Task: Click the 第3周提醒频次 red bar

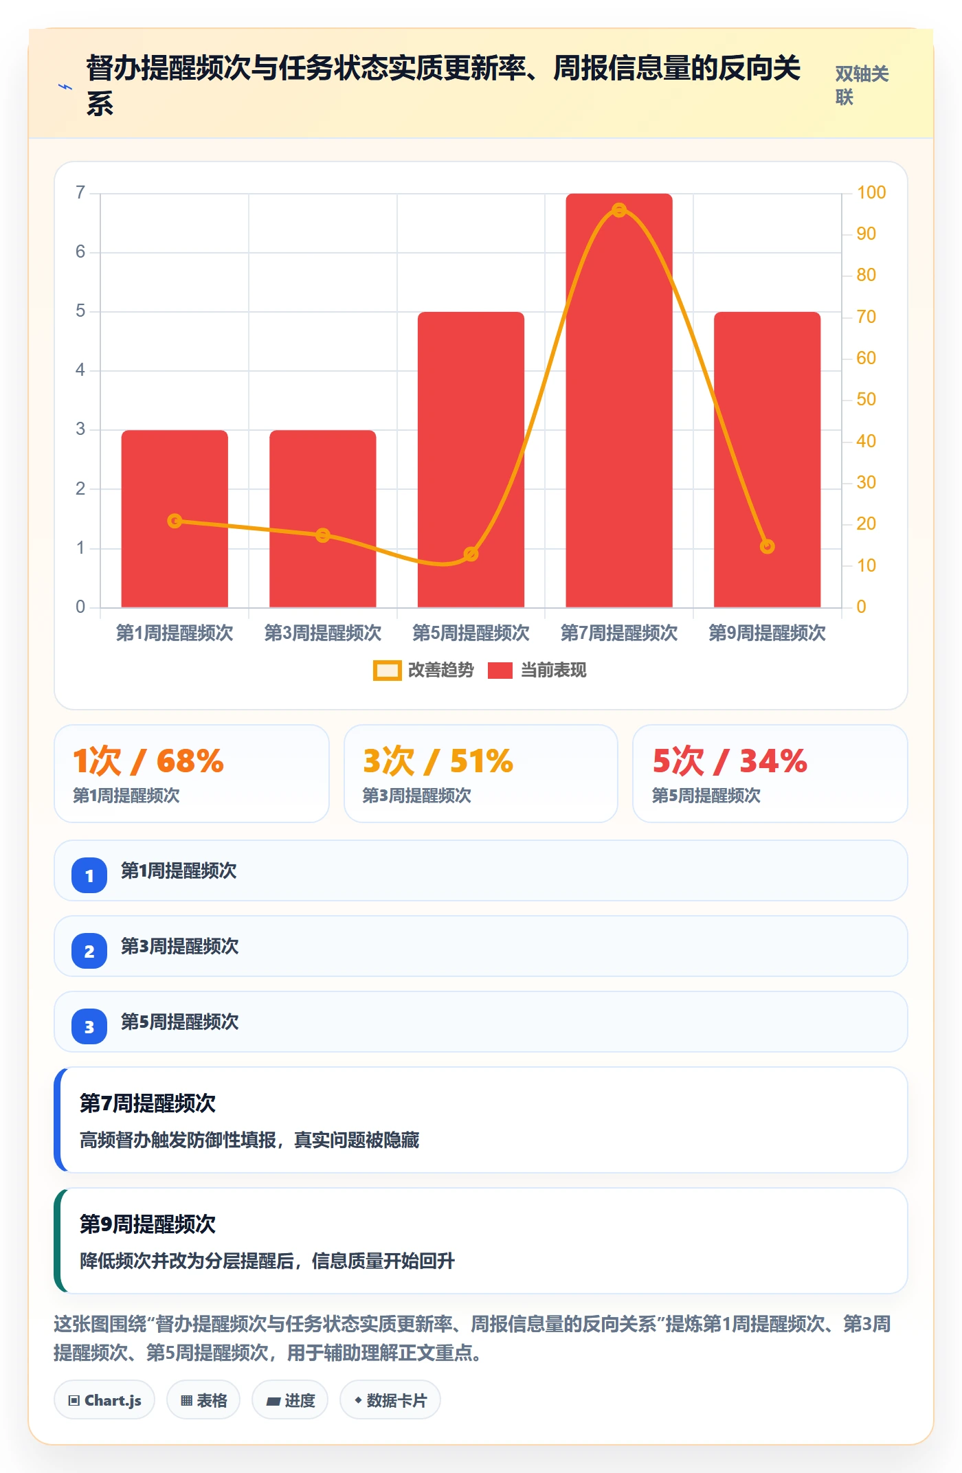Action: (x=323, y=519)
